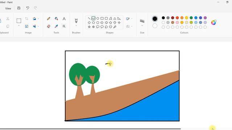Pick the yellow colour swatch

click(187, 18)
